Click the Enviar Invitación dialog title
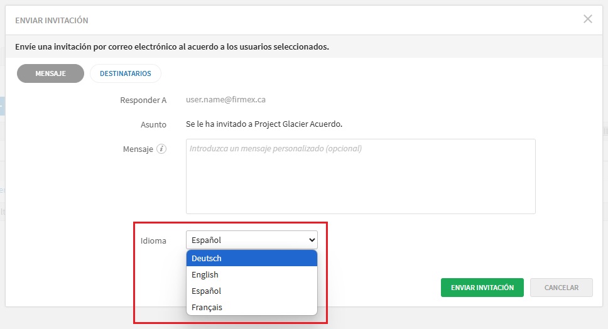The height and width of the screenshot is (329, 608). [x=52, y=20]
